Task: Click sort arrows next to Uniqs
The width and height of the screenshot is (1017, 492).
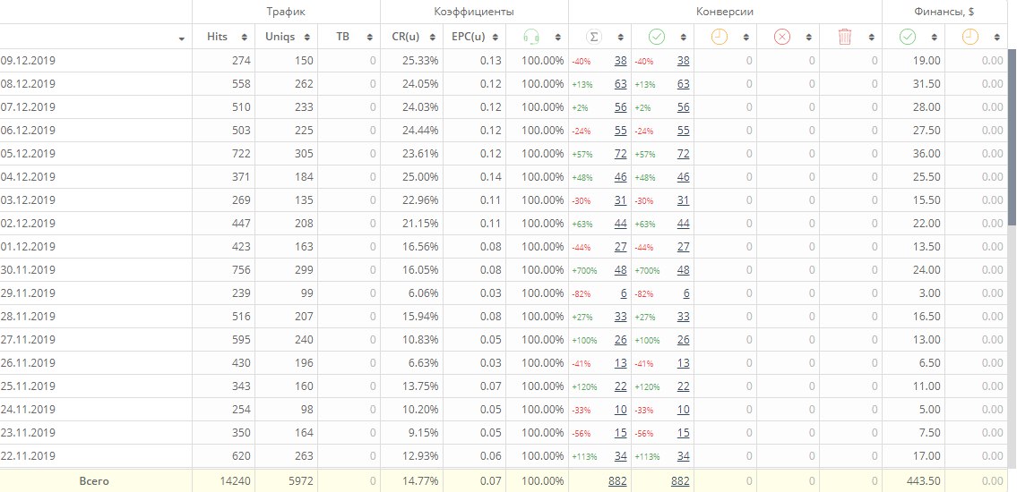Action: (306, 38)
